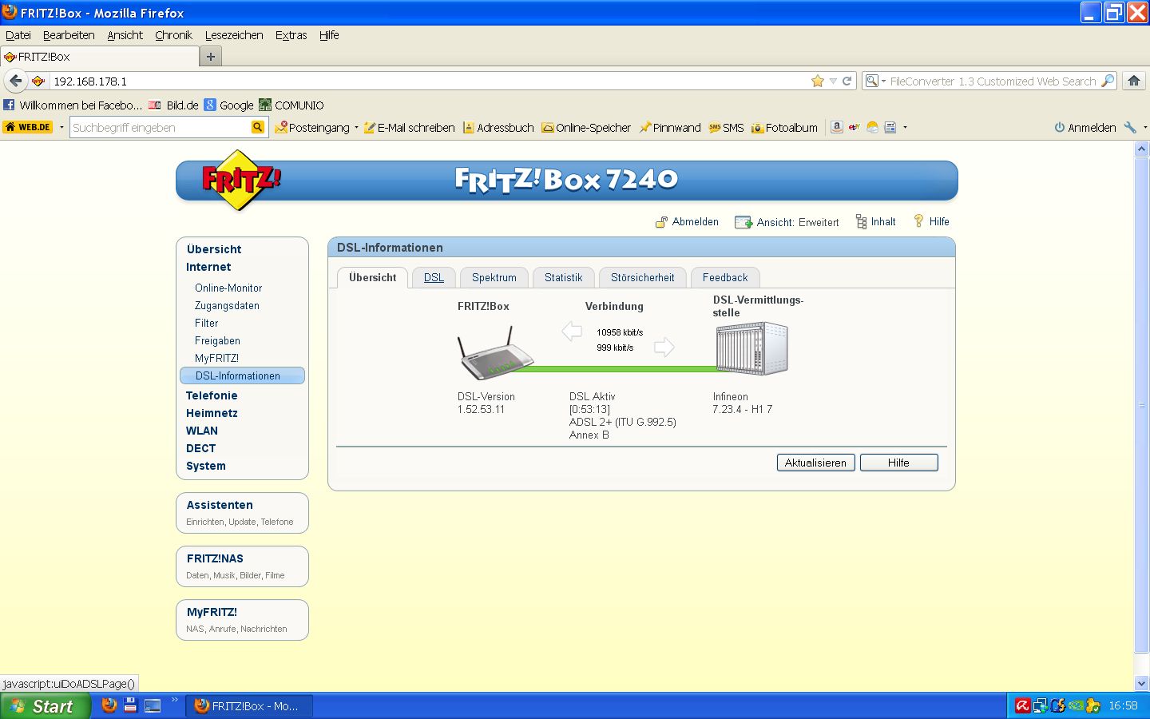This screenshot has height=719, width=1150.
Task: Toggle Ansicht: Erweitert view link
Action: pos(787,222)
